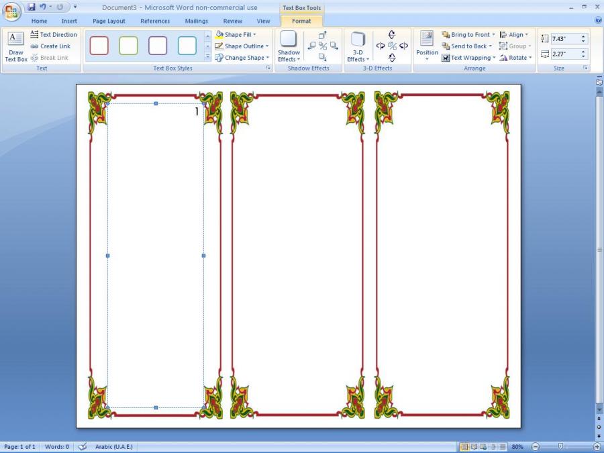Toggle shadow on/off in Shadow Effects

(323, 46)
